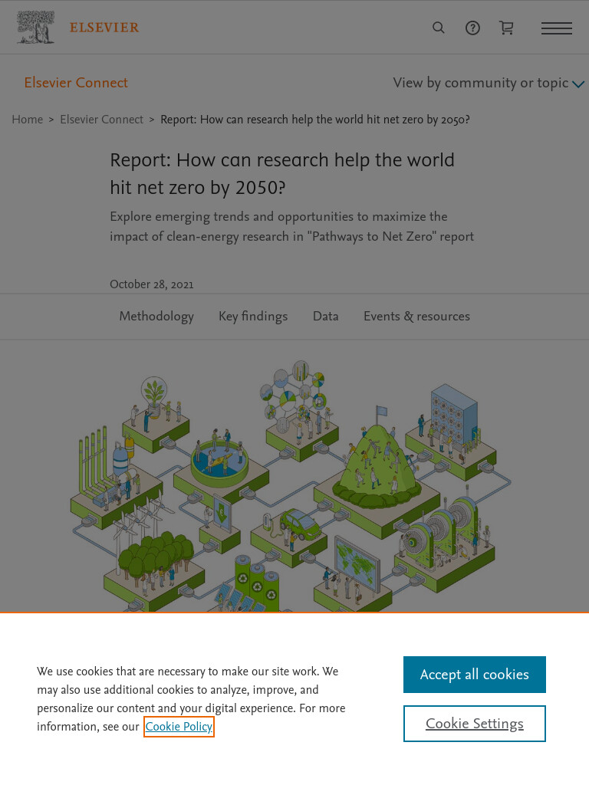Image resolution: width=589 pixels, height=785 pixels.
Task: Open the hamburger menu
Action: 557,28
